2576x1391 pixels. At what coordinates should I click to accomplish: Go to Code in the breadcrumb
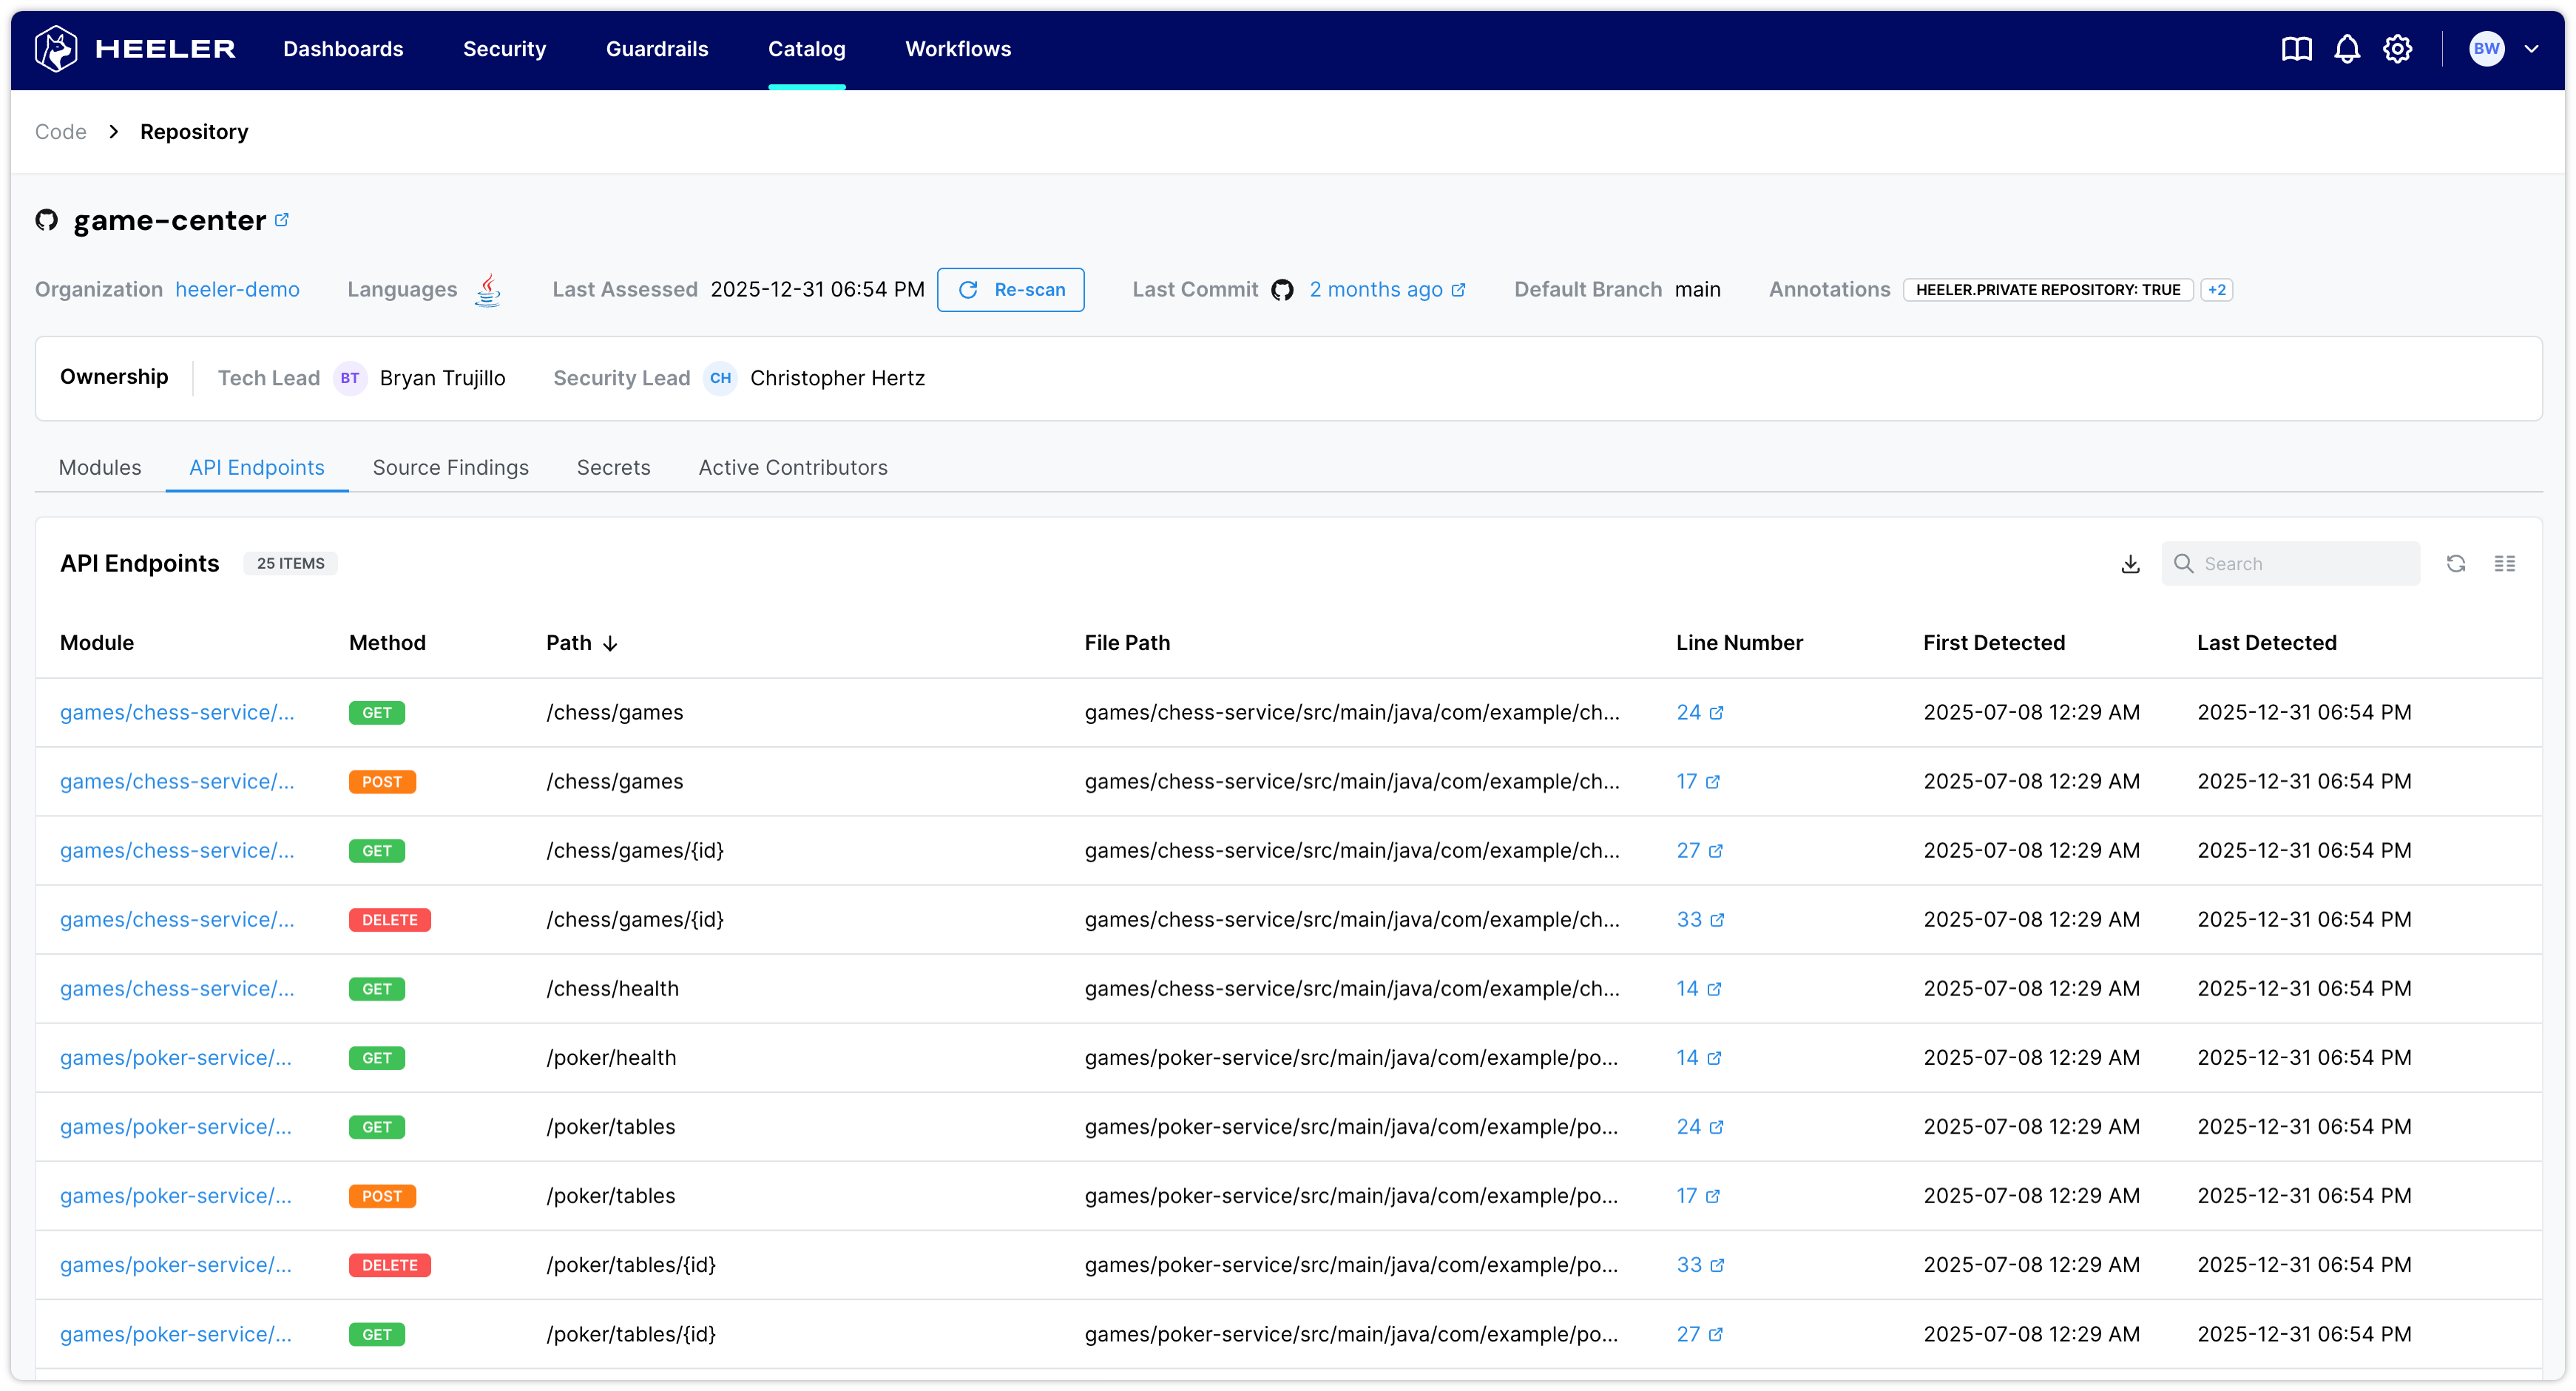coord(61,132)
